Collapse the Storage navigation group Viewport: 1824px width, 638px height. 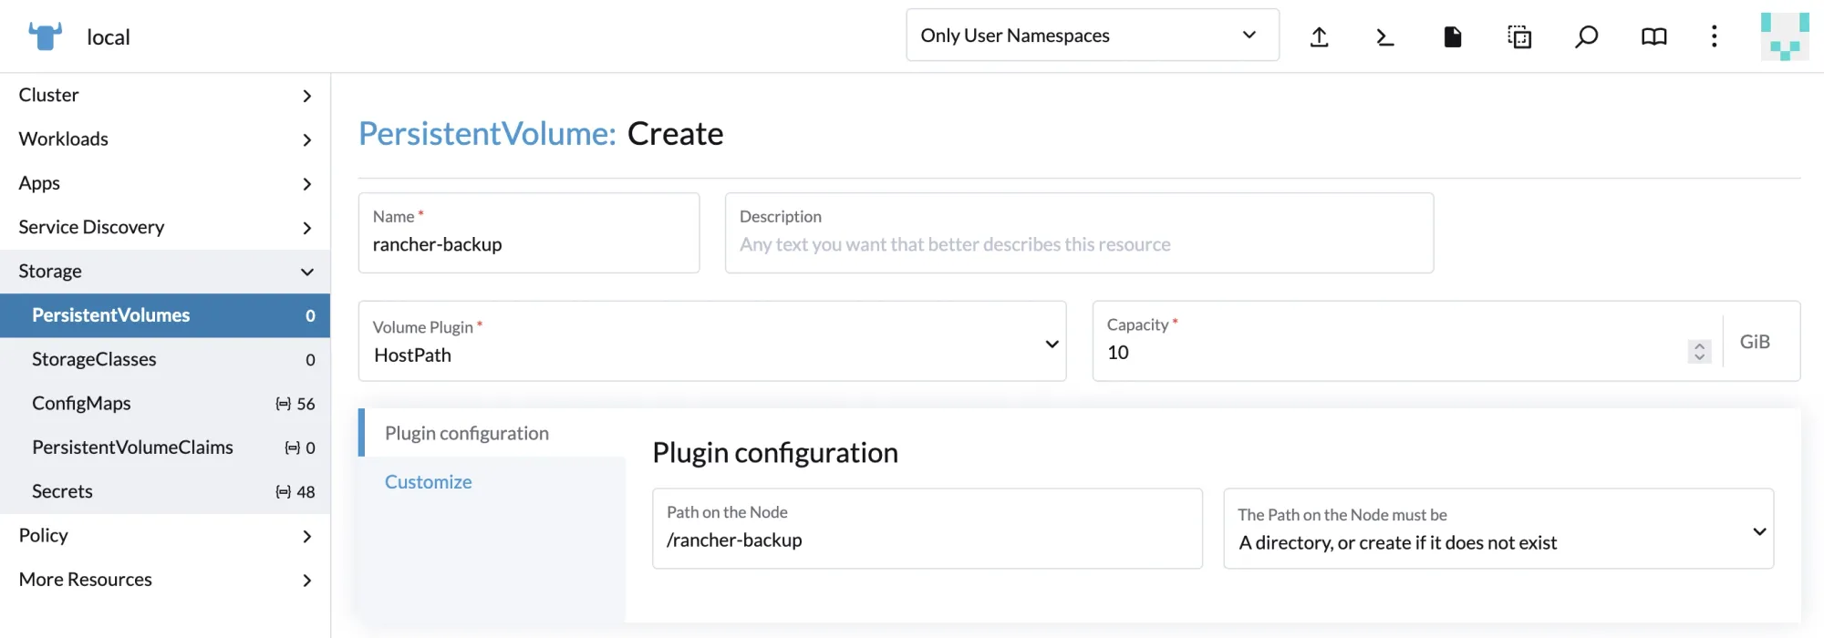[x=165, y=272]
